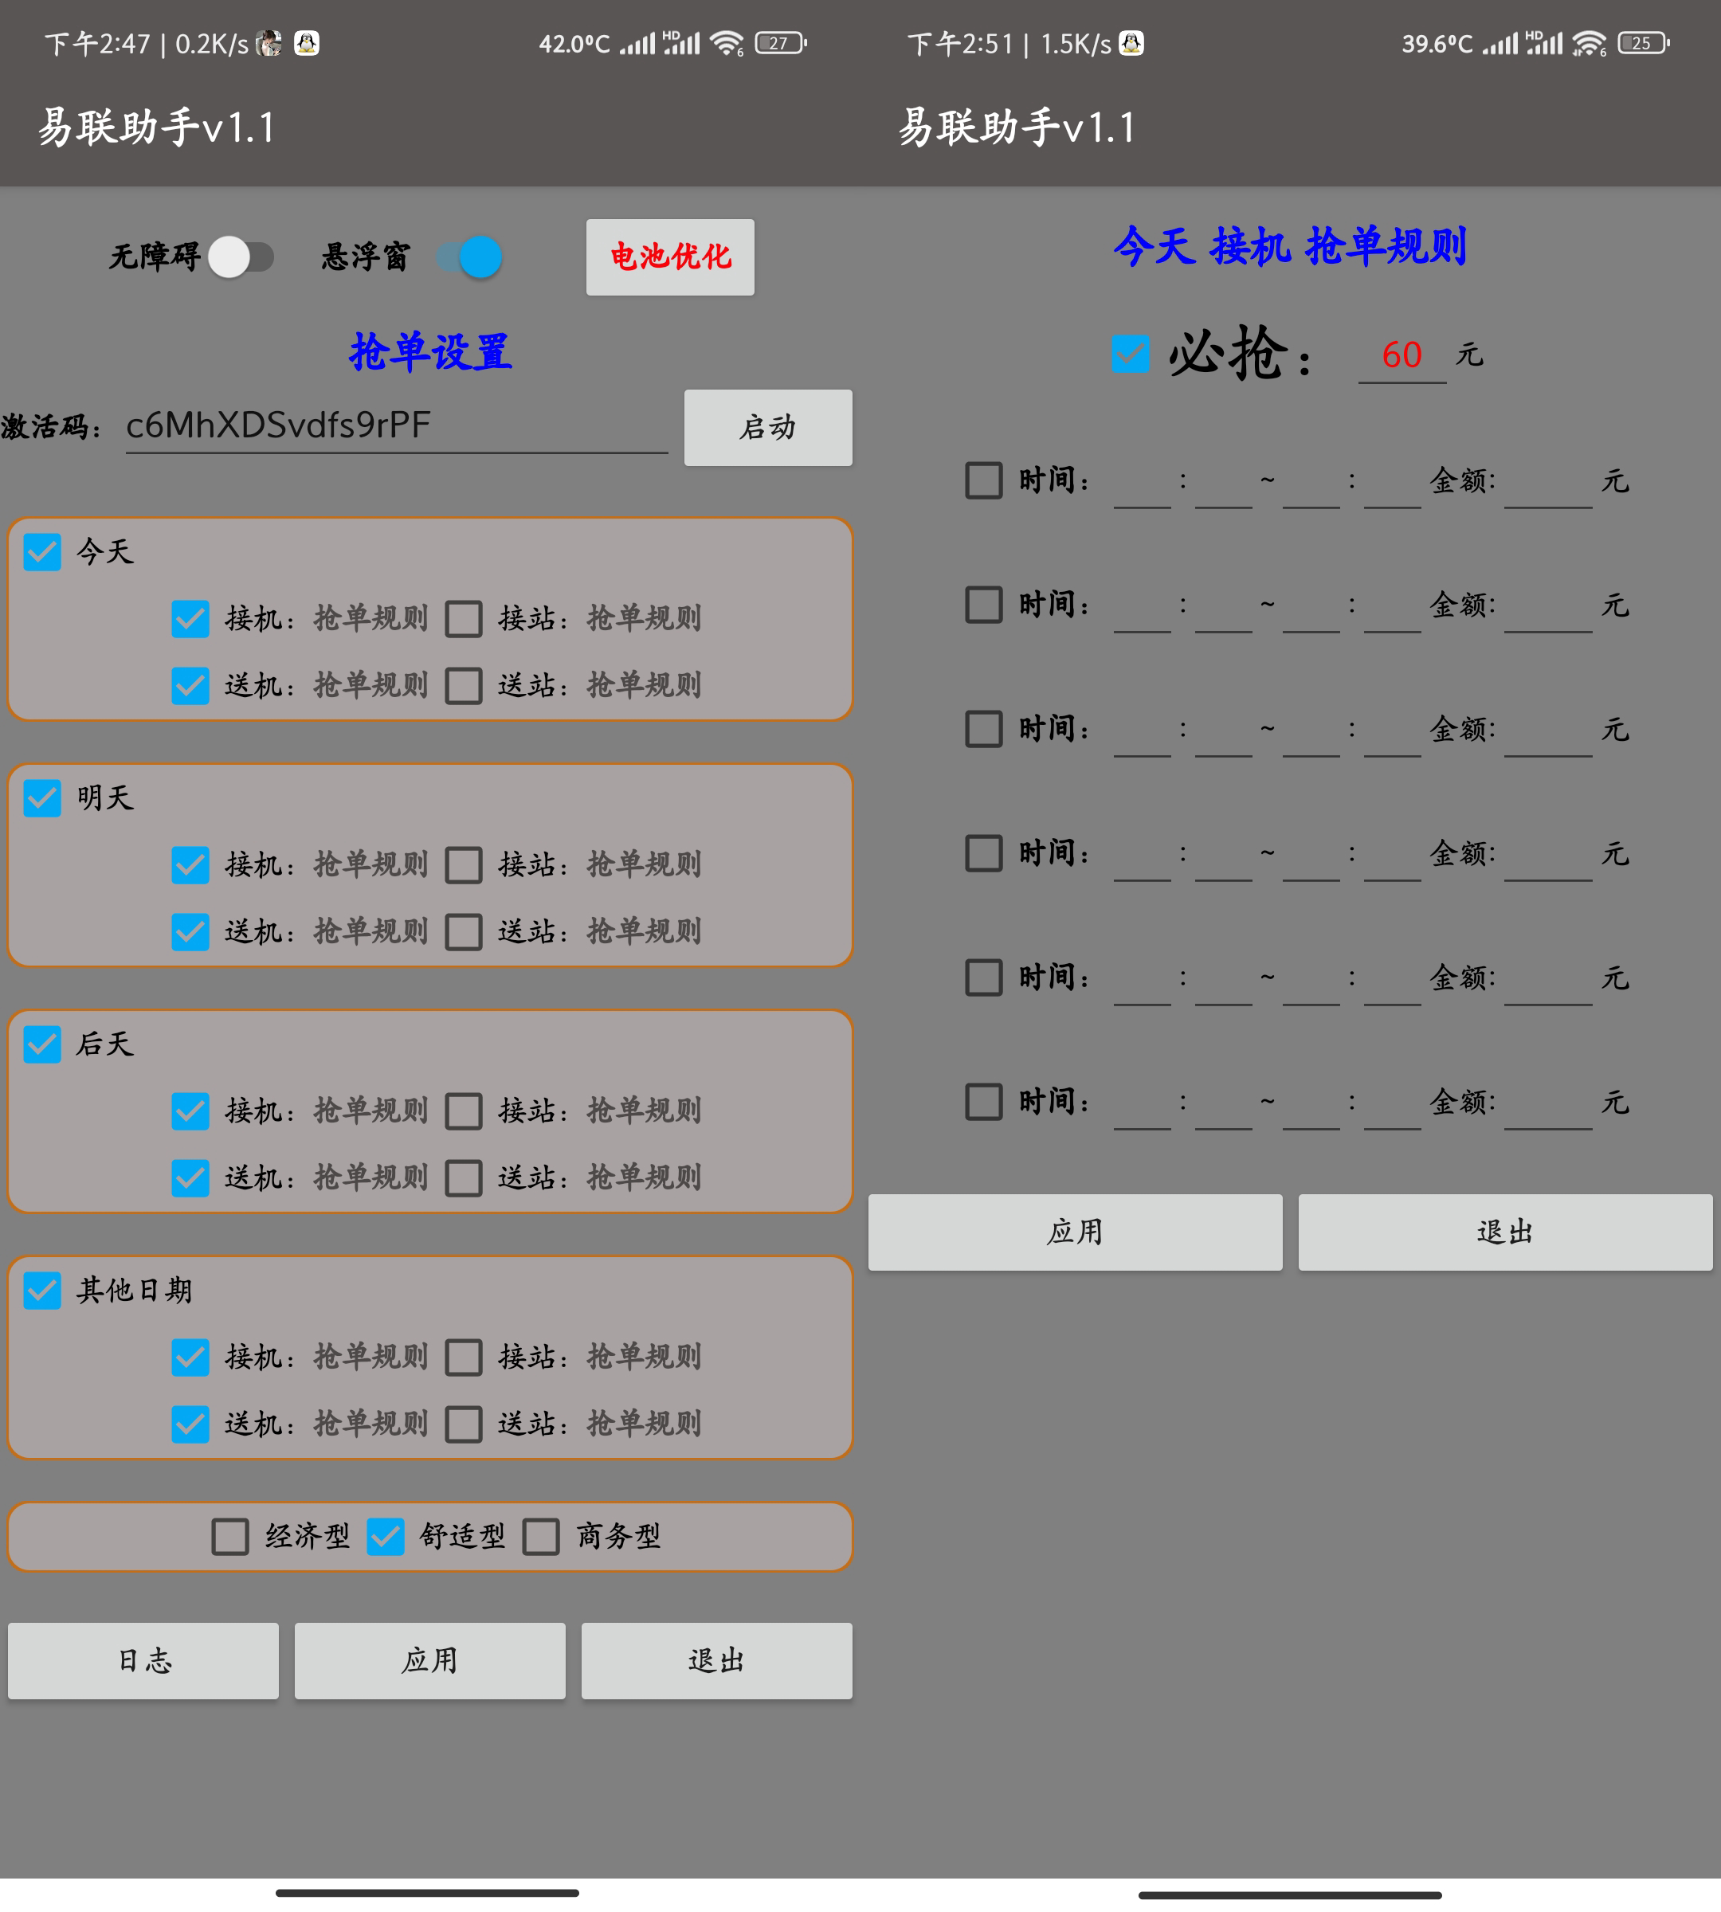
Task: Uncheck the 必抢 must-grab checkbox
Action: (1130, 355)
